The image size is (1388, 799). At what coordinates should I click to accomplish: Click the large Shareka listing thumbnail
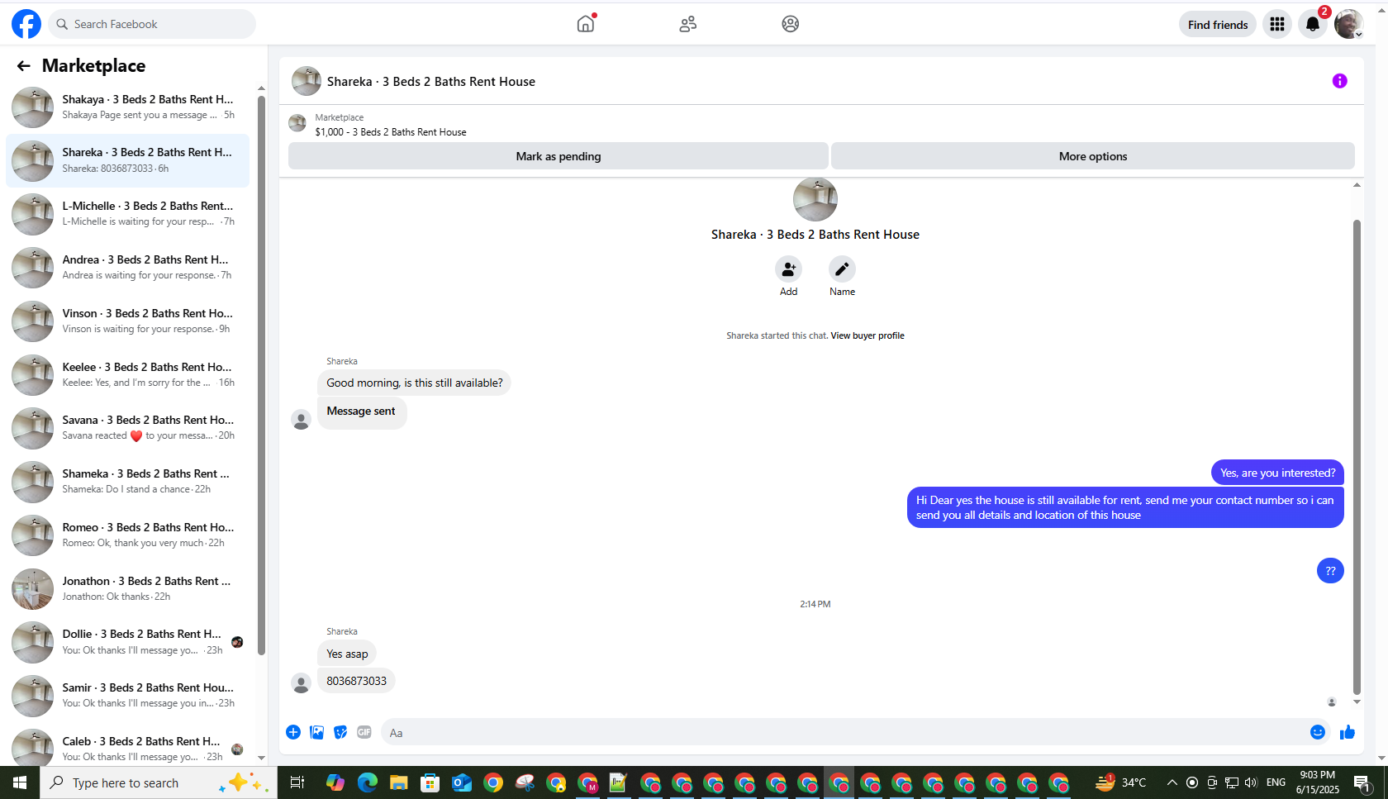(x=815, y=199)
